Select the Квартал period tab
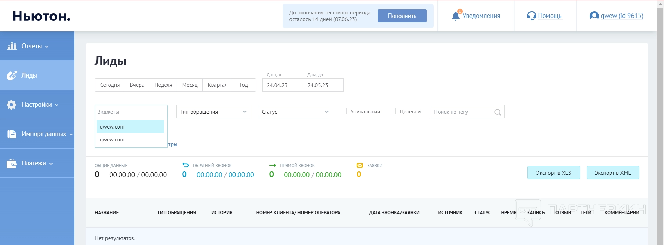The height and width of the screenshot is (245, 664). coord(217,85)
